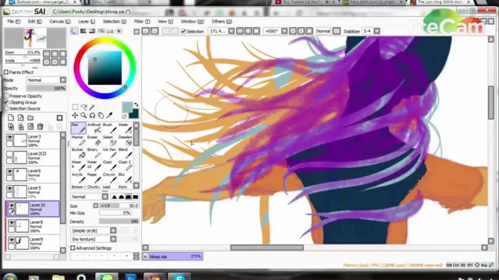Adjust the brush Density slider
This screenshot has height=280, width=499.
tap(119, 222)
